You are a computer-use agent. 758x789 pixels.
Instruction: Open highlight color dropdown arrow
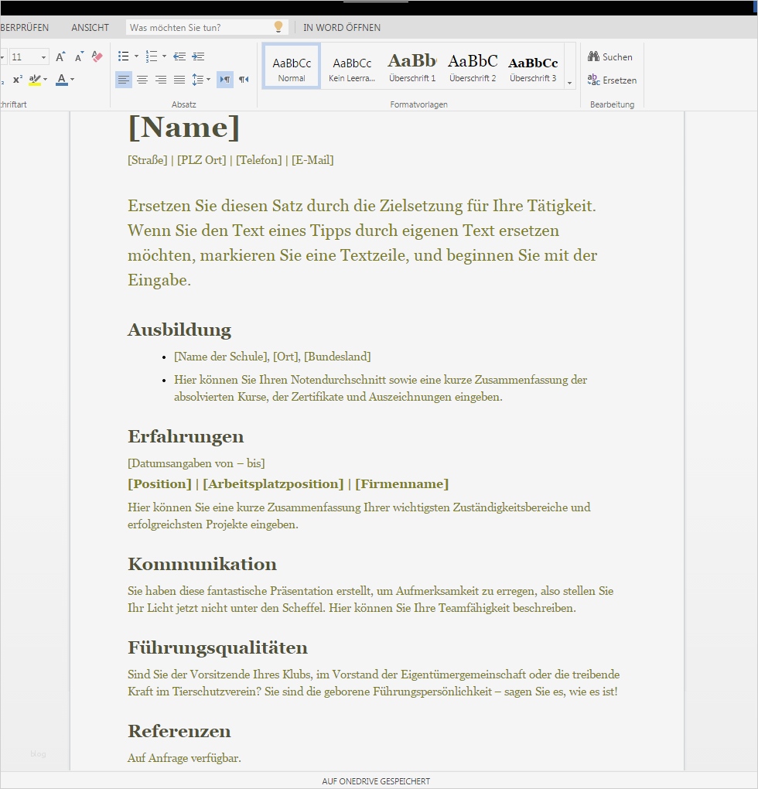[x=46, y=80]
